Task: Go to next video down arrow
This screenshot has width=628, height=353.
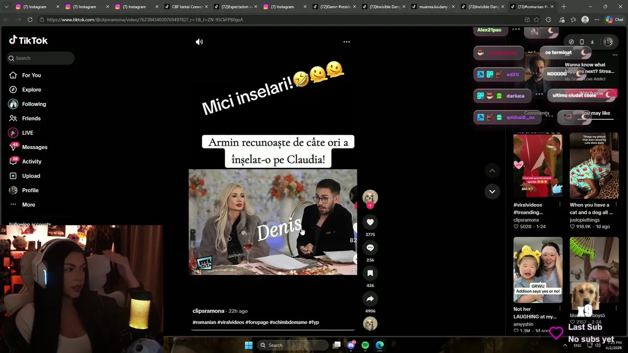Action: [x=492, y=191]
